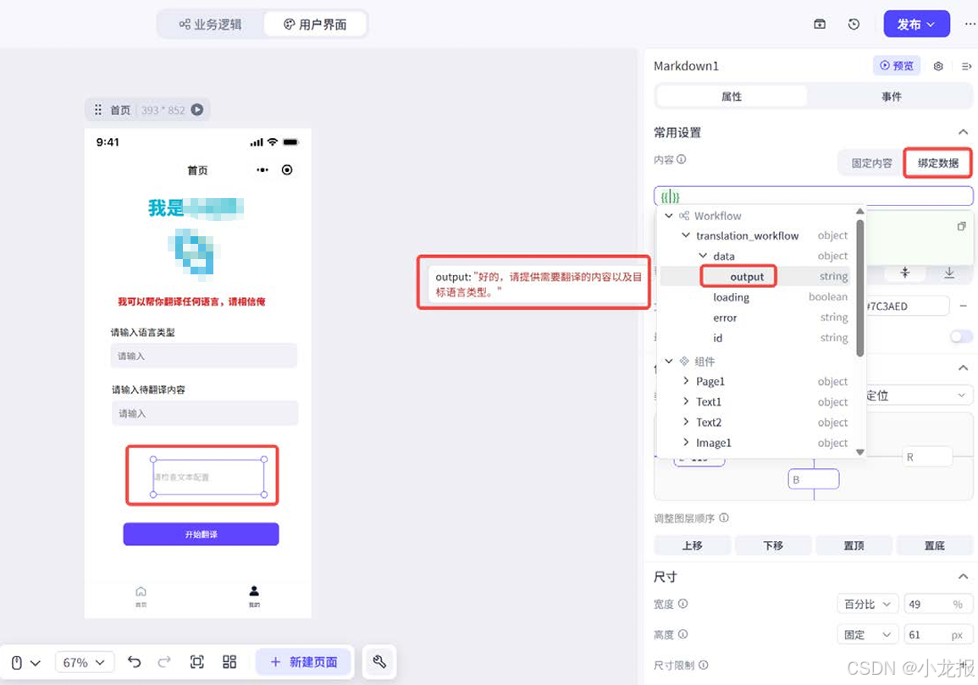This screenshot has width=978, height=685.
Task: Enable the toggle switch in the right panel
Action: [x=960, y=336]
